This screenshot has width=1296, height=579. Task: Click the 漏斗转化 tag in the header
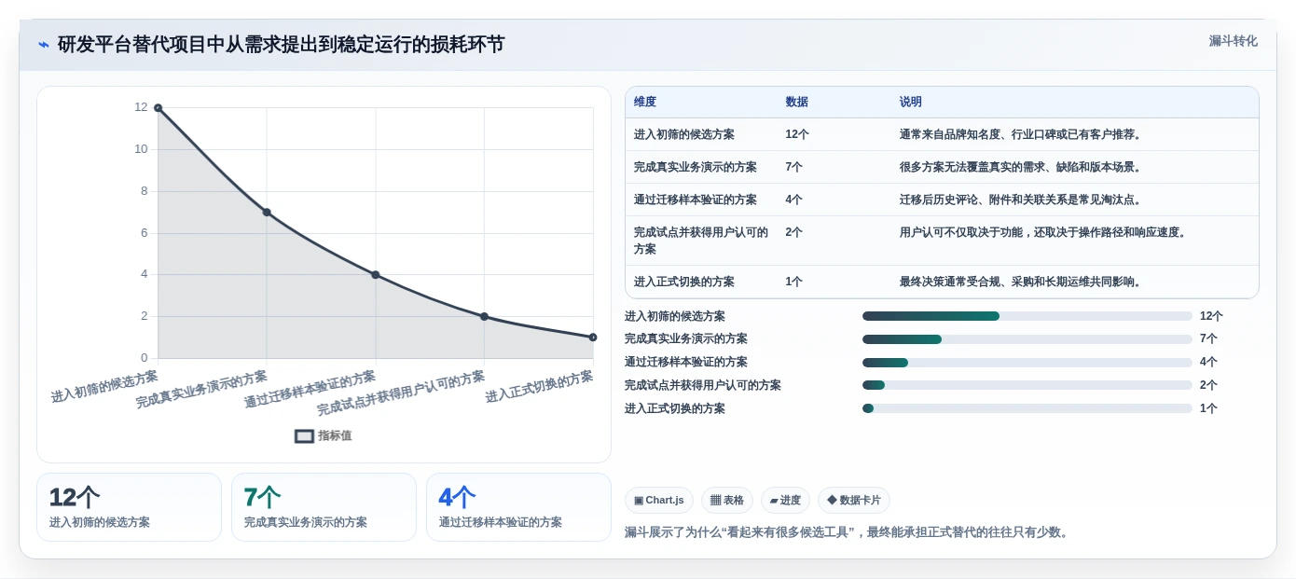tap(1233, 41)
